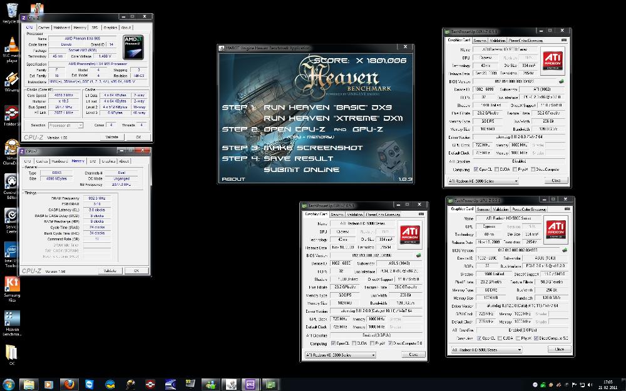Open Windows Explorer from the taskbar
This screenshot has height=391, width=626.
(x=29, y=385)
